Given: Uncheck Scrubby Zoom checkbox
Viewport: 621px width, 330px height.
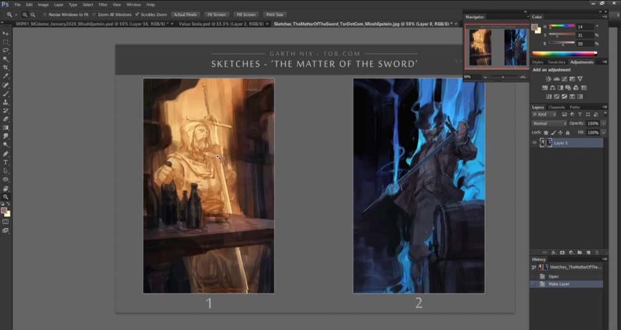Looking at the screenshot, I should tap(137, 15).
